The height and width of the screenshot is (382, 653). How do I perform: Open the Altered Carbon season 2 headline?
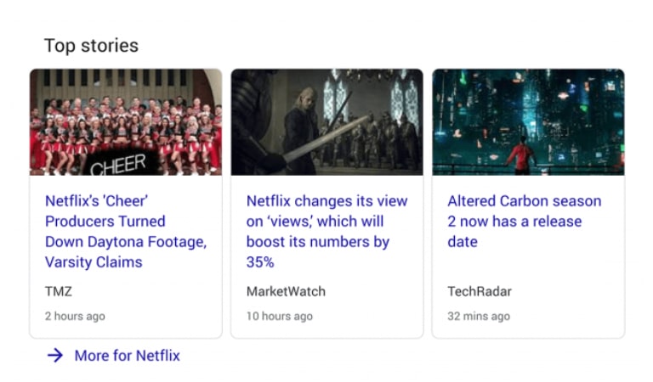[x=525, y=222]
